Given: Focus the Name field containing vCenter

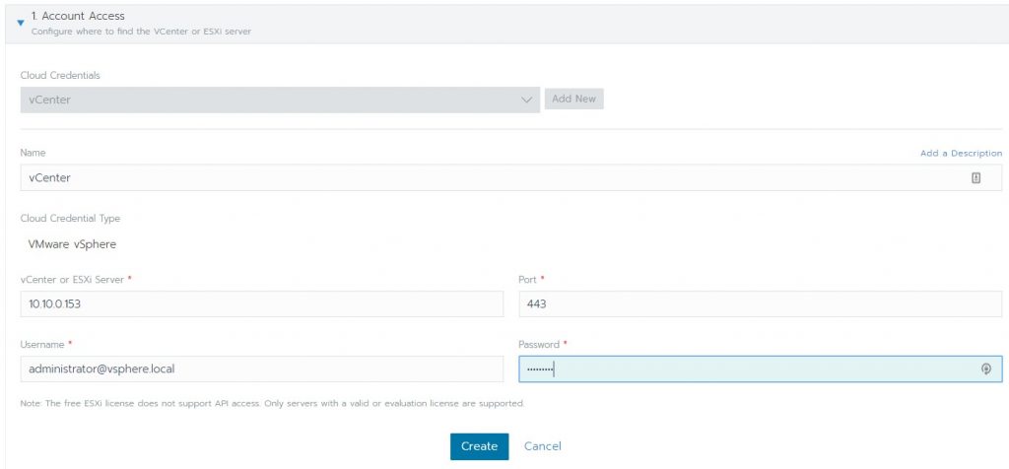Looking at the screenshot, I should pos(511,177).
